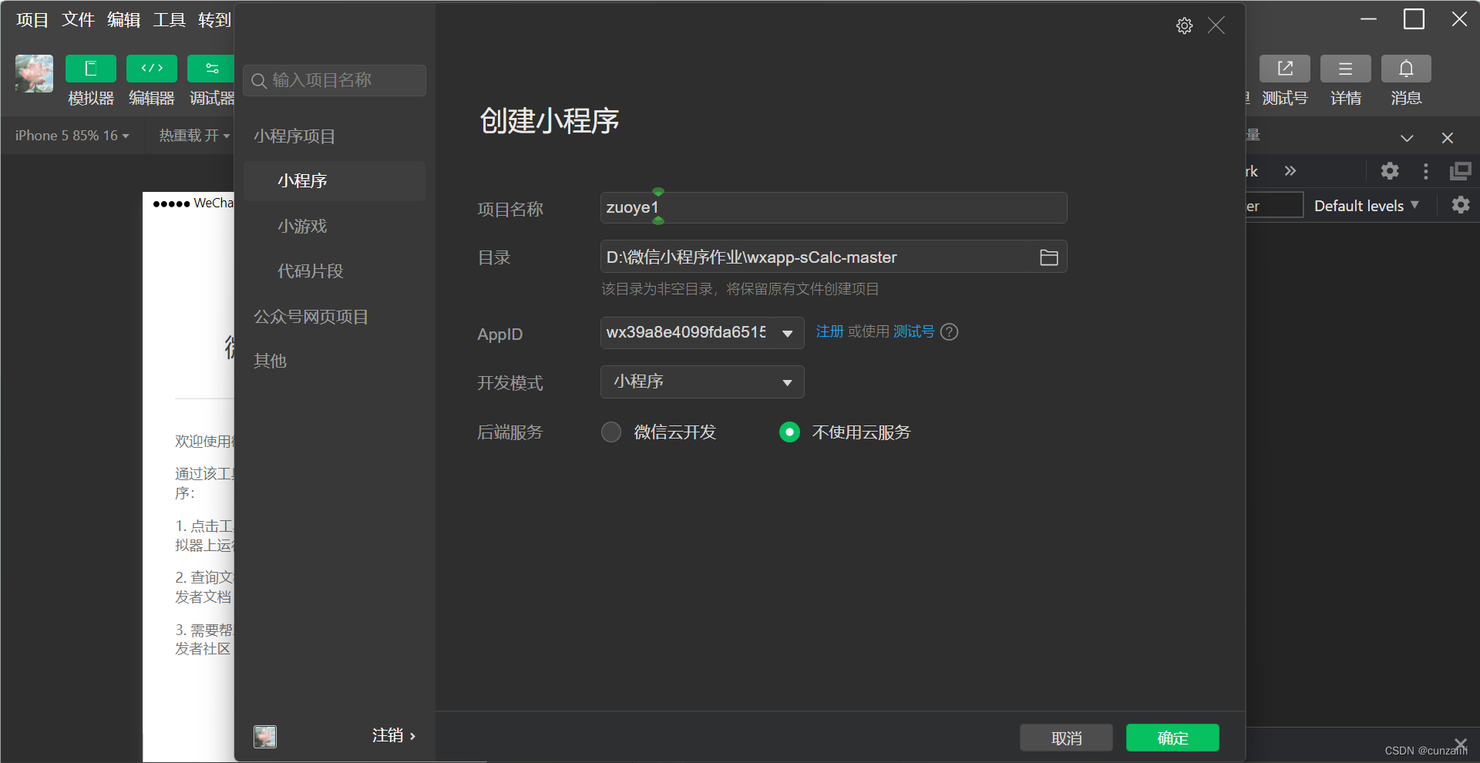Click the 注册 link
The height and width of the screenshot is (763, 1480).
(x=829, y=331)
